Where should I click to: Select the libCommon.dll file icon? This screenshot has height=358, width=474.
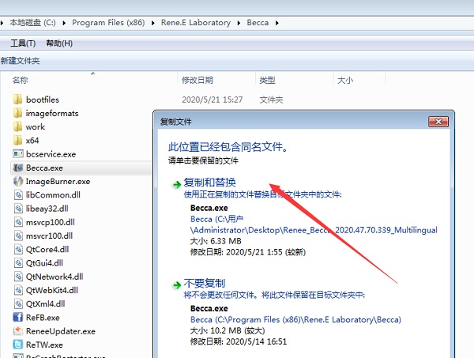coord(18,194)
